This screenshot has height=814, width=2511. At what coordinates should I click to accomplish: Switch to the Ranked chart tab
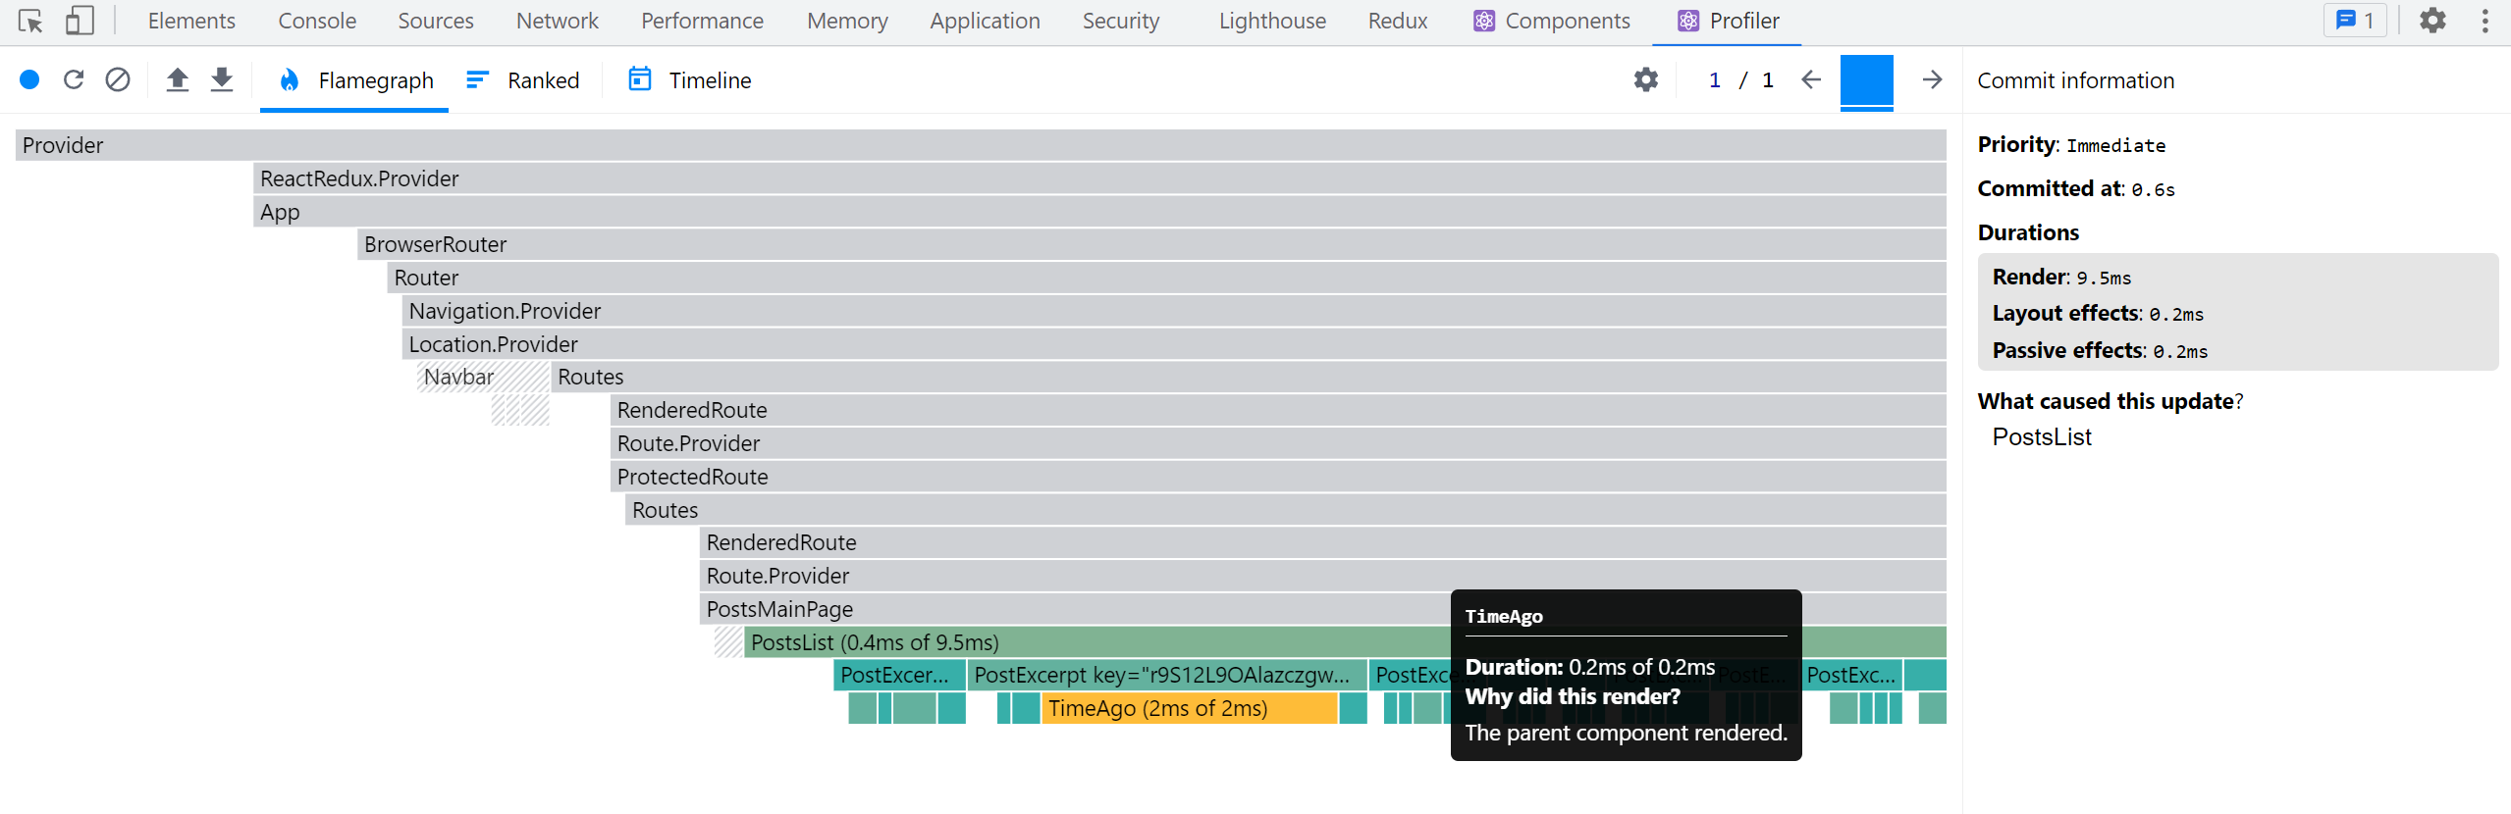(523, 80)
